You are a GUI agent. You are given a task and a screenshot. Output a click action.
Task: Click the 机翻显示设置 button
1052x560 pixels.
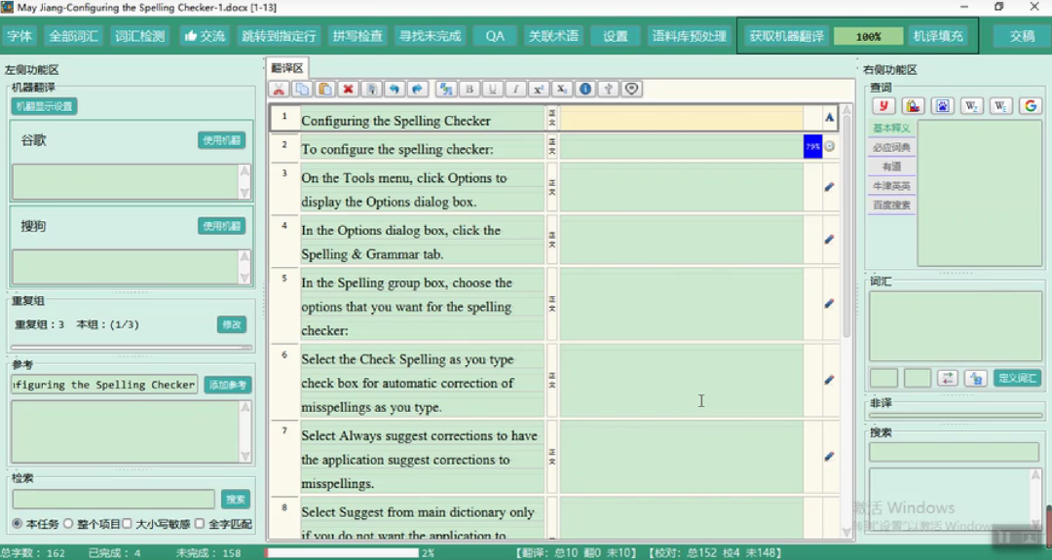click(x=44, y=106)
